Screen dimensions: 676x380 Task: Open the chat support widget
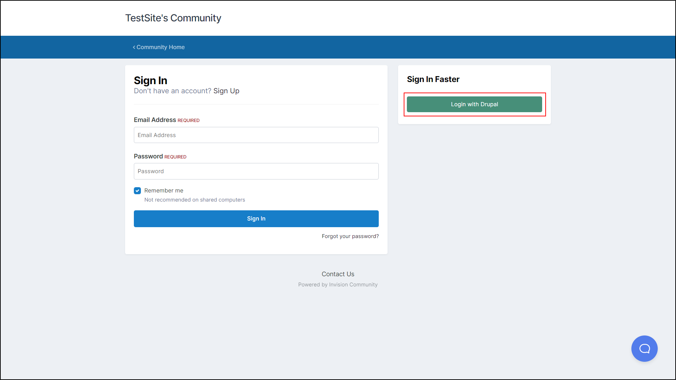tap(644, 348)
